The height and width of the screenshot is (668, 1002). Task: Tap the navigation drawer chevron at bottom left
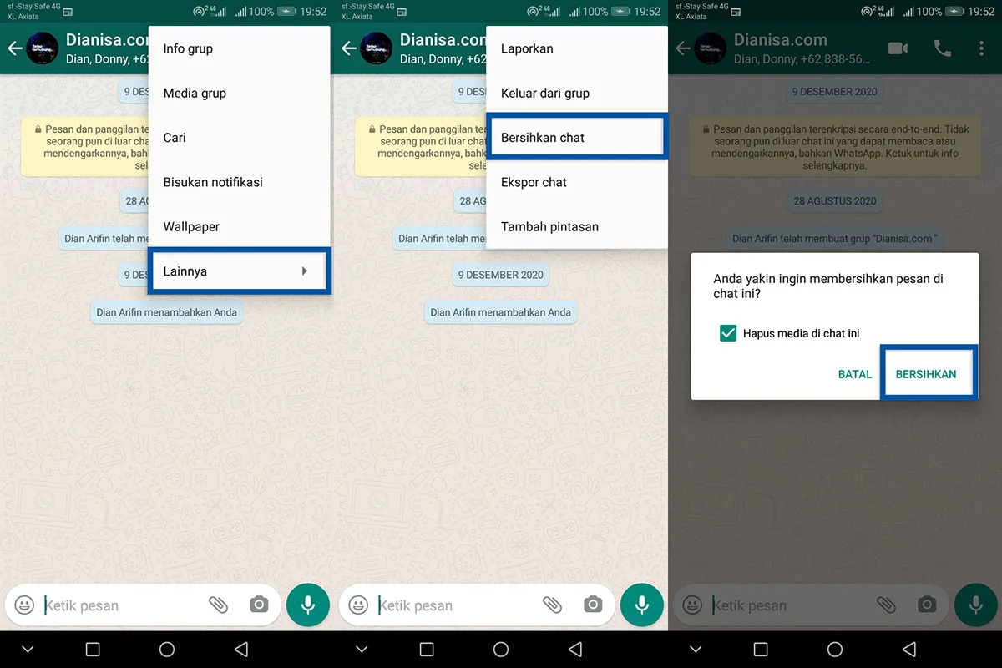coord(28,649)
